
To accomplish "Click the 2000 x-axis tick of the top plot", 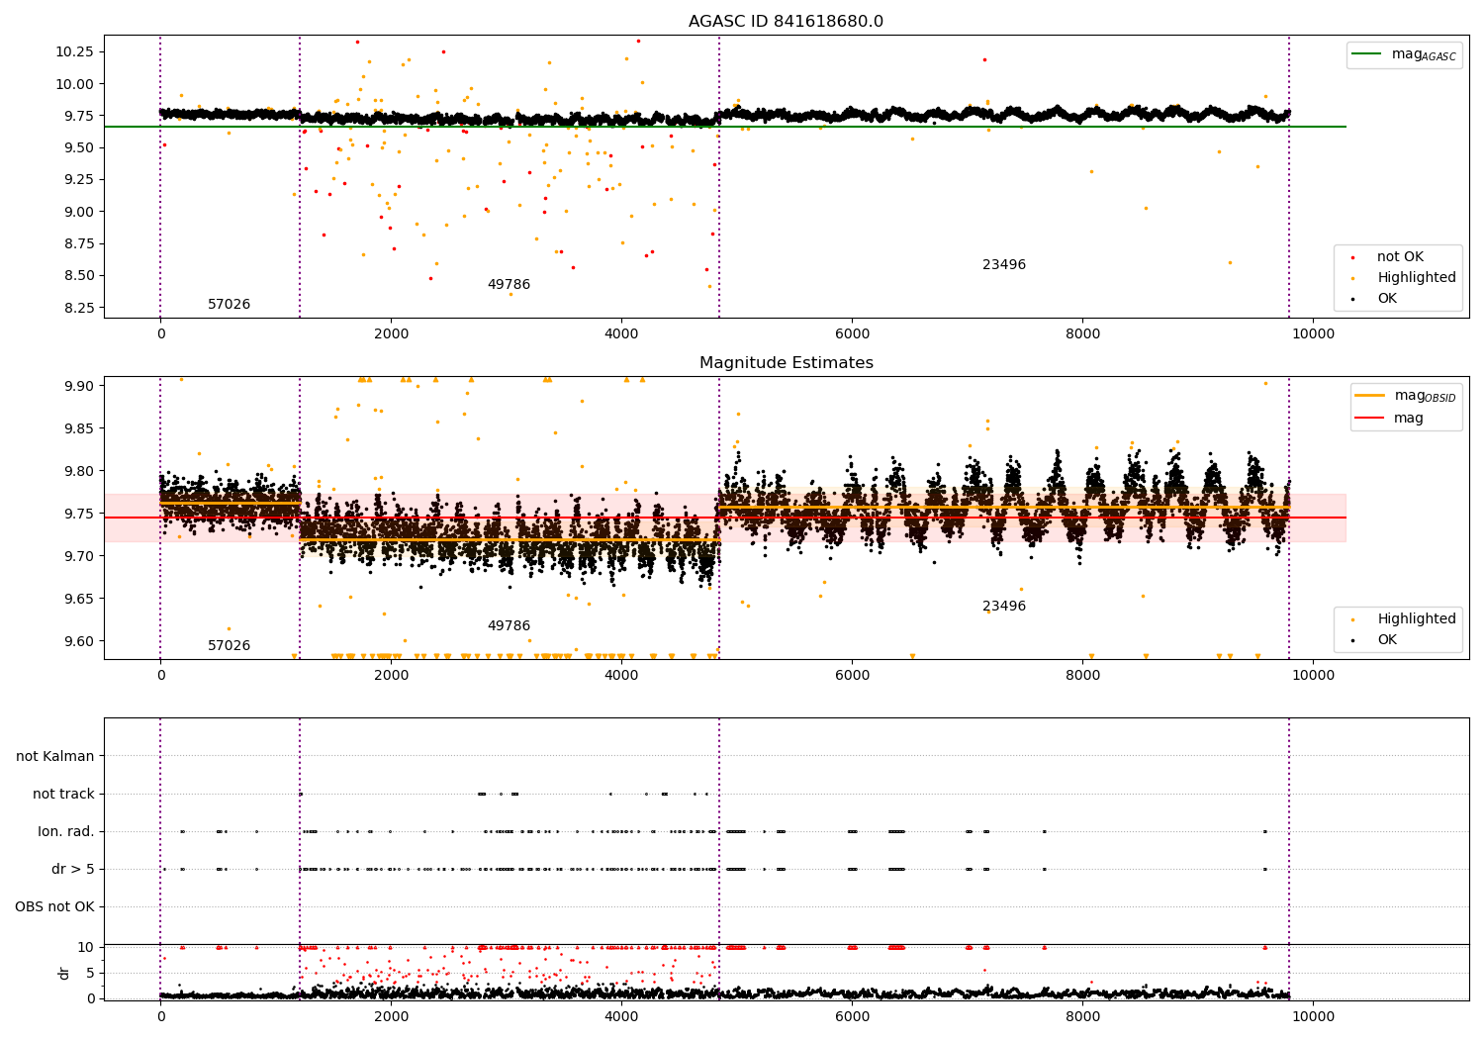I will pos(391,334).
